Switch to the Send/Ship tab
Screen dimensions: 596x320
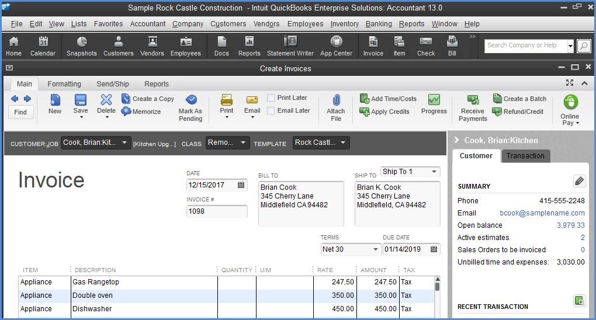[113, 84]
